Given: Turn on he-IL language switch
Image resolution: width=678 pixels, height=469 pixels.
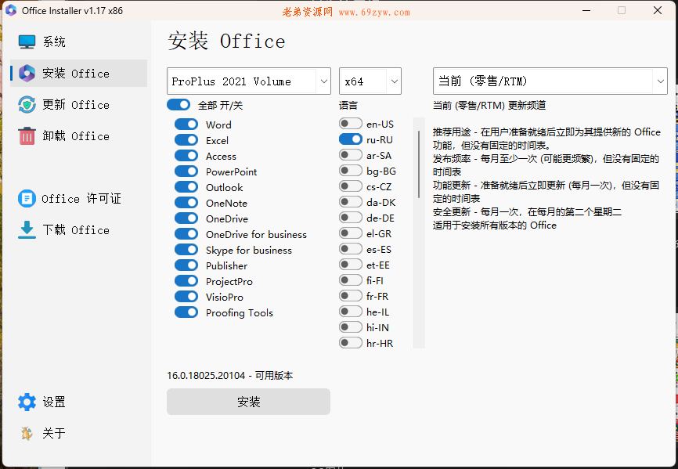Looking at the screenshot, I should tap(351, 311).
